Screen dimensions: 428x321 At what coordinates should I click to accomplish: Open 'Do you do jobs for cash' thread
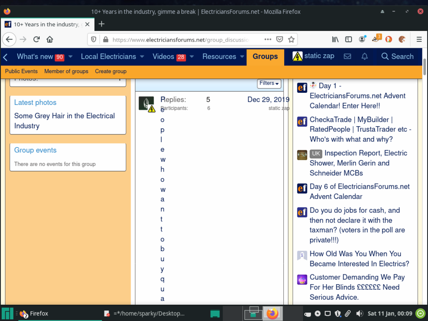pos(357,225)
